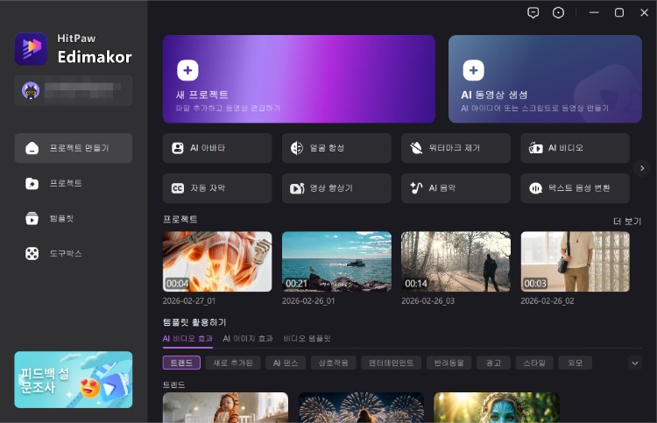657x423 pixels.
Task: Select the 트렌드 category chip
Action: (181, 363)
